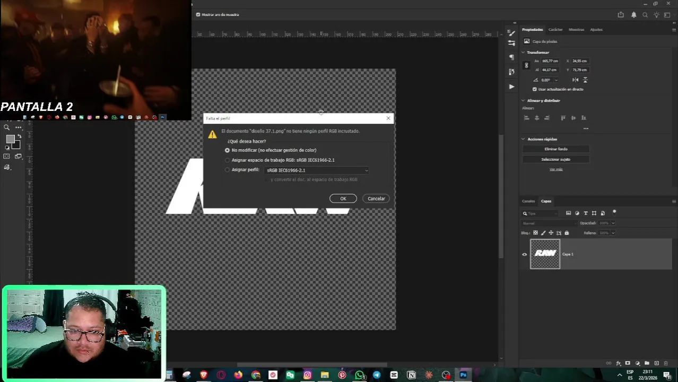Click OK in the Falta el perfil dialog
This screenshot has height=382, width=678.
(343, 198)
